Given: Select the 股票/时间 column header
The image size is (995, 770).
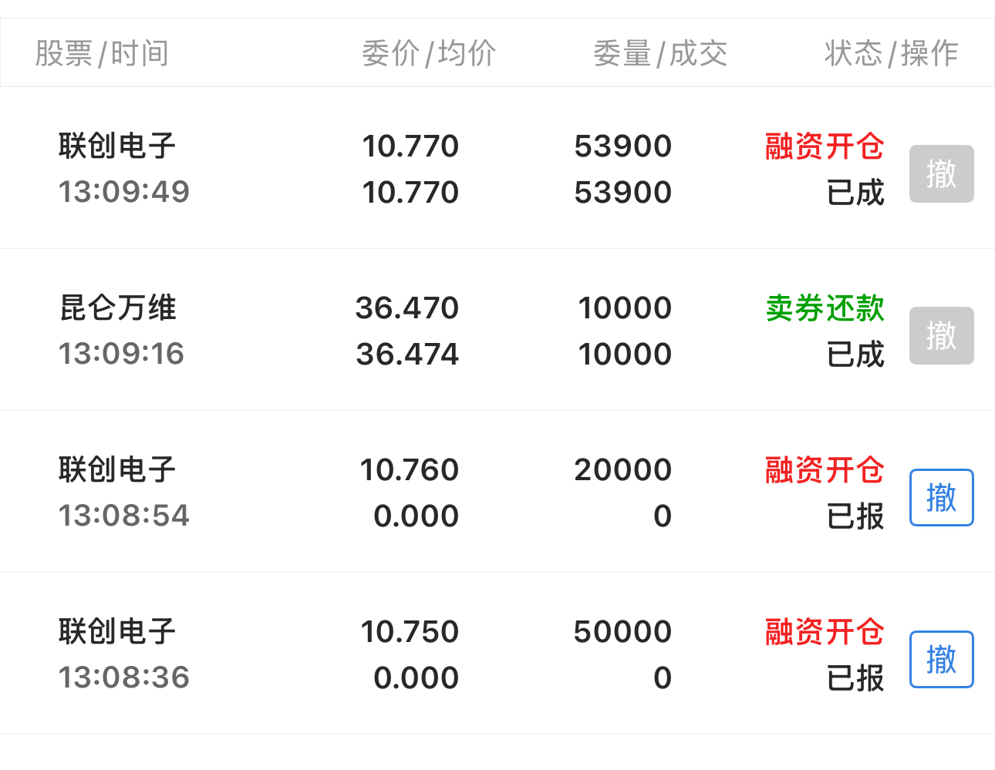Looking at the screenshot, I should (x=102, y=53).
